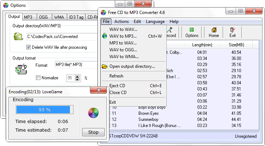Switch to the OGG tab

pyautogui.click(x=43, y=17)
